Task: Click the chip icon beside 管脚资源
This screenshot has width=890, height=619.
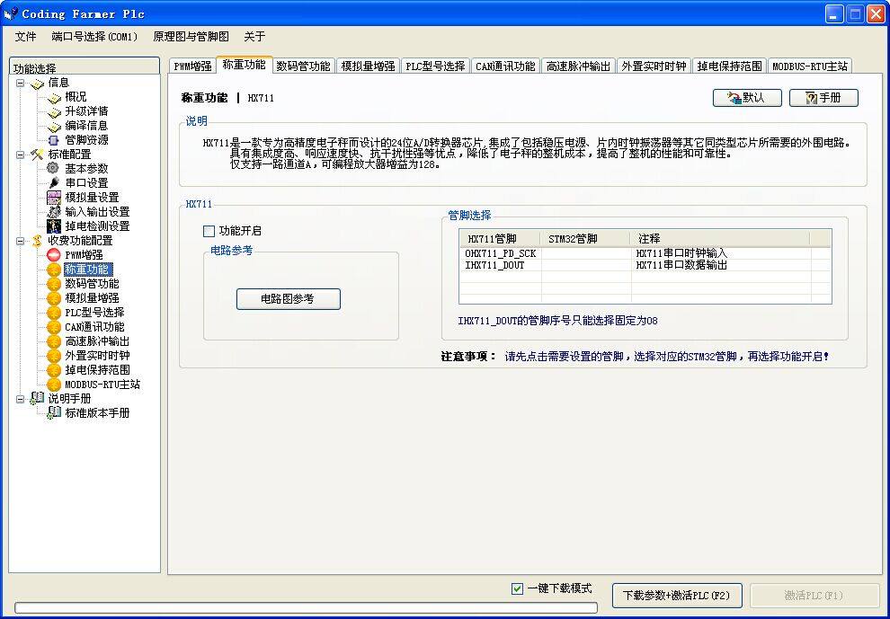Action: click(54, 139)
